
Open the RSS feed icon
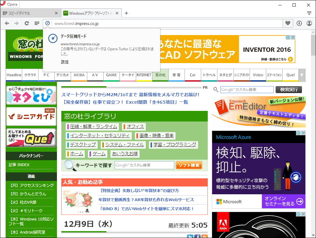click(x=205, y=236)
